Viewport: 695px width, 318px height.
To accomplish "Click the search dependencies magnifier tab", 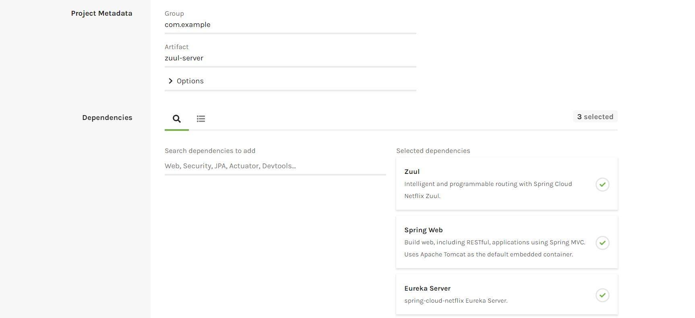I will point(176,119).
